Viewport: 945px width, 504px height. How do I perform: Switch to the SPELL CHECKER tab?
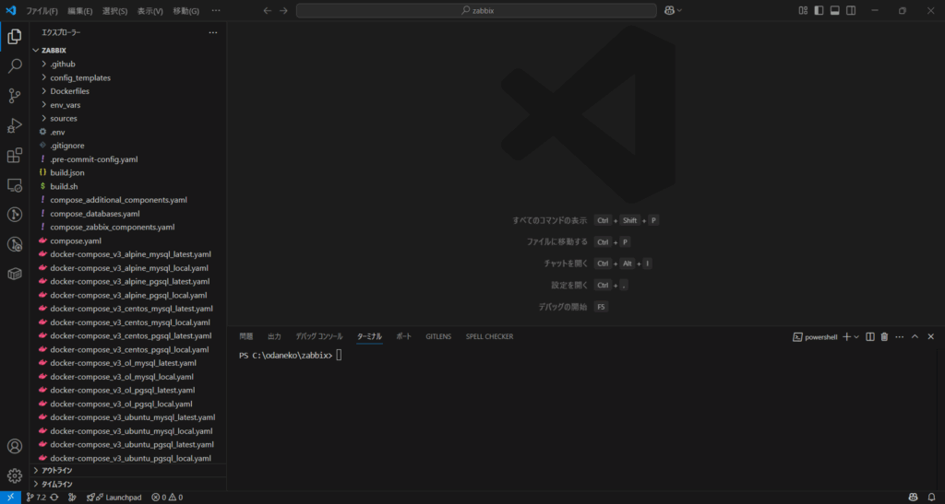click(489, 337)
